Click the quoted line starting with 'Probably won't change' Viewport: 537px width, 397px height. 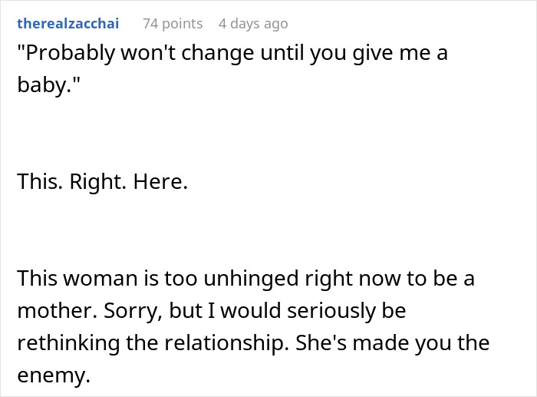232,55
